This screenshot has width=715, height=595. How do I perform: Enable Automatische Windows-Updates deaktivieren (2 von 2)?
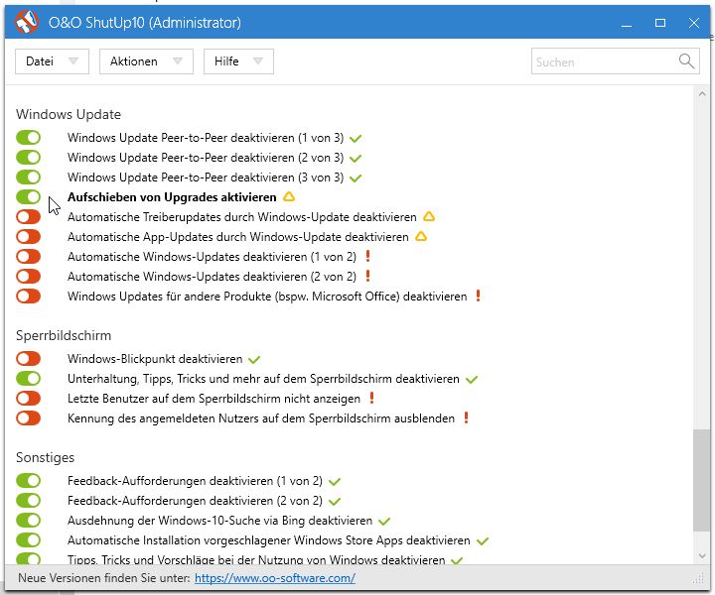click(28, 277)
